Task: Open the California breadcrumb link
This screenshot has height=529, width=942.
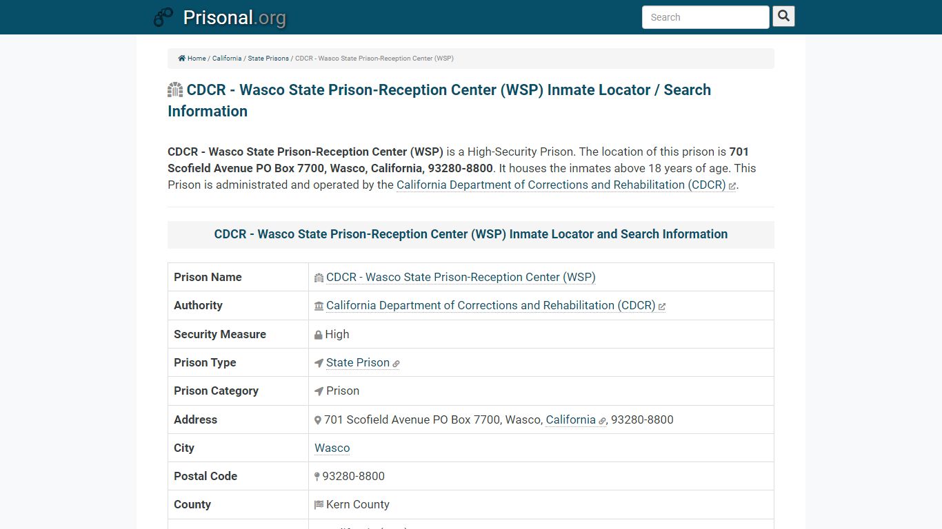Action: point(227,59)
